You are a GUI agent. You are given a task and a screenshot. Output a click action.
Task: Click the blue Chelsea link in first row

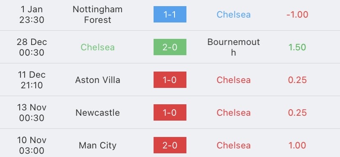coord(234,14)
